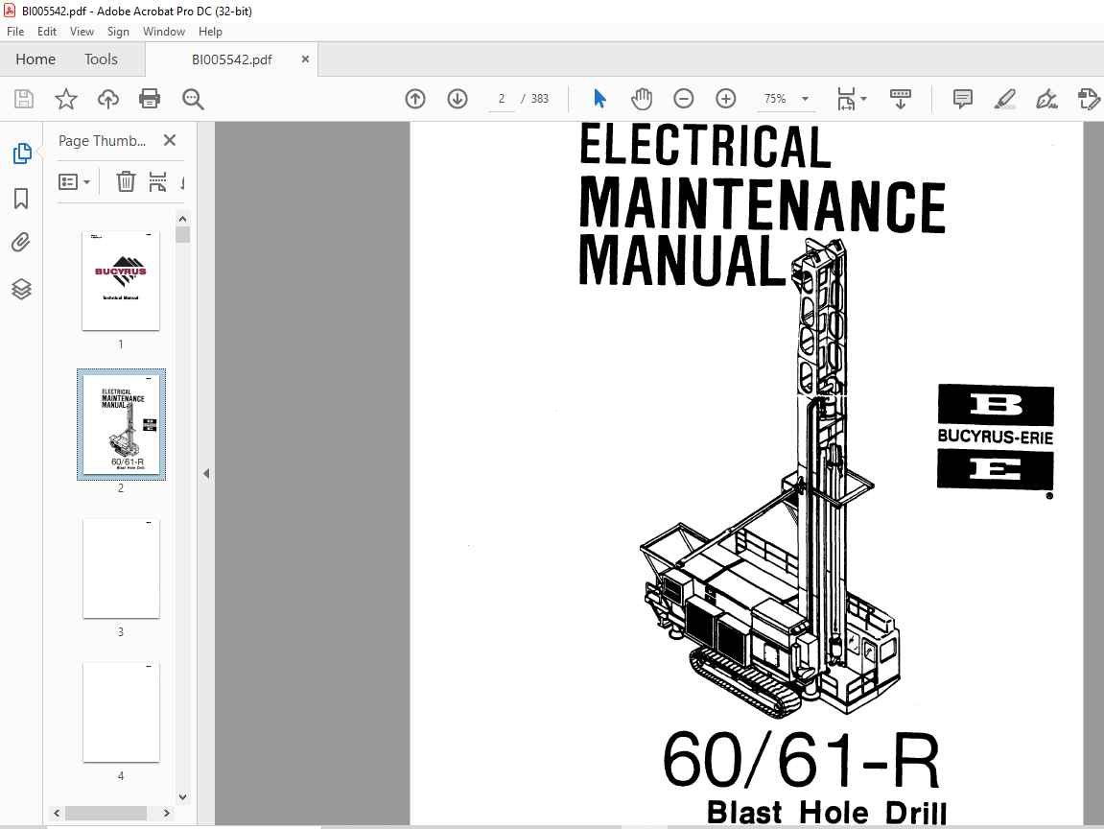Open the Attachments paperclip panel

21,243
